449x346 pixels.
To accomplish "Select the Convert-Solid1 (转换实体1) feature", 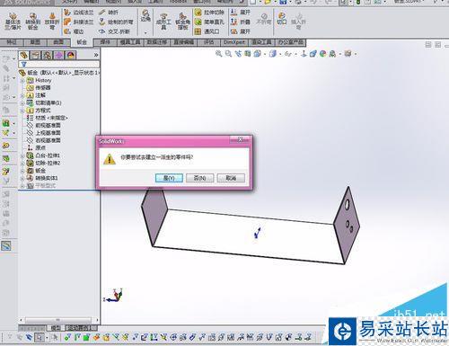I will 42,178.
